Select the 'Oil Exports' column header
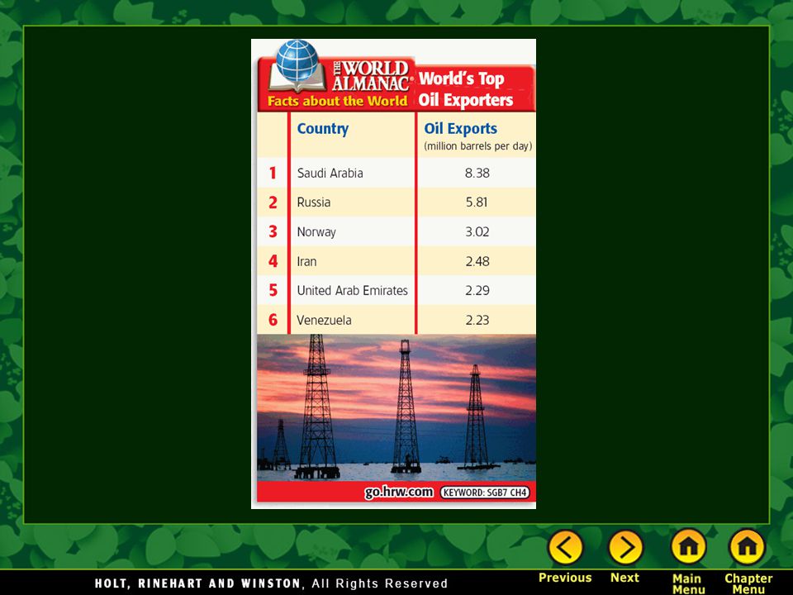This screenshot has height=595, width=793. click(461, 129)
